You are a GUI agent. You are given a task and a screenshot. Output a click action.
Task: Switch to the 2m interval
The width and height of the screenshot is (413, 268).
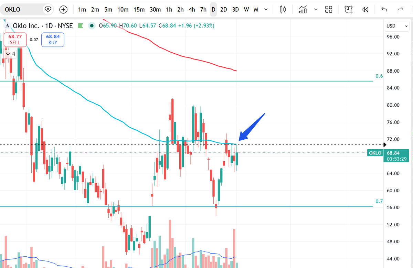coord(95,9)
